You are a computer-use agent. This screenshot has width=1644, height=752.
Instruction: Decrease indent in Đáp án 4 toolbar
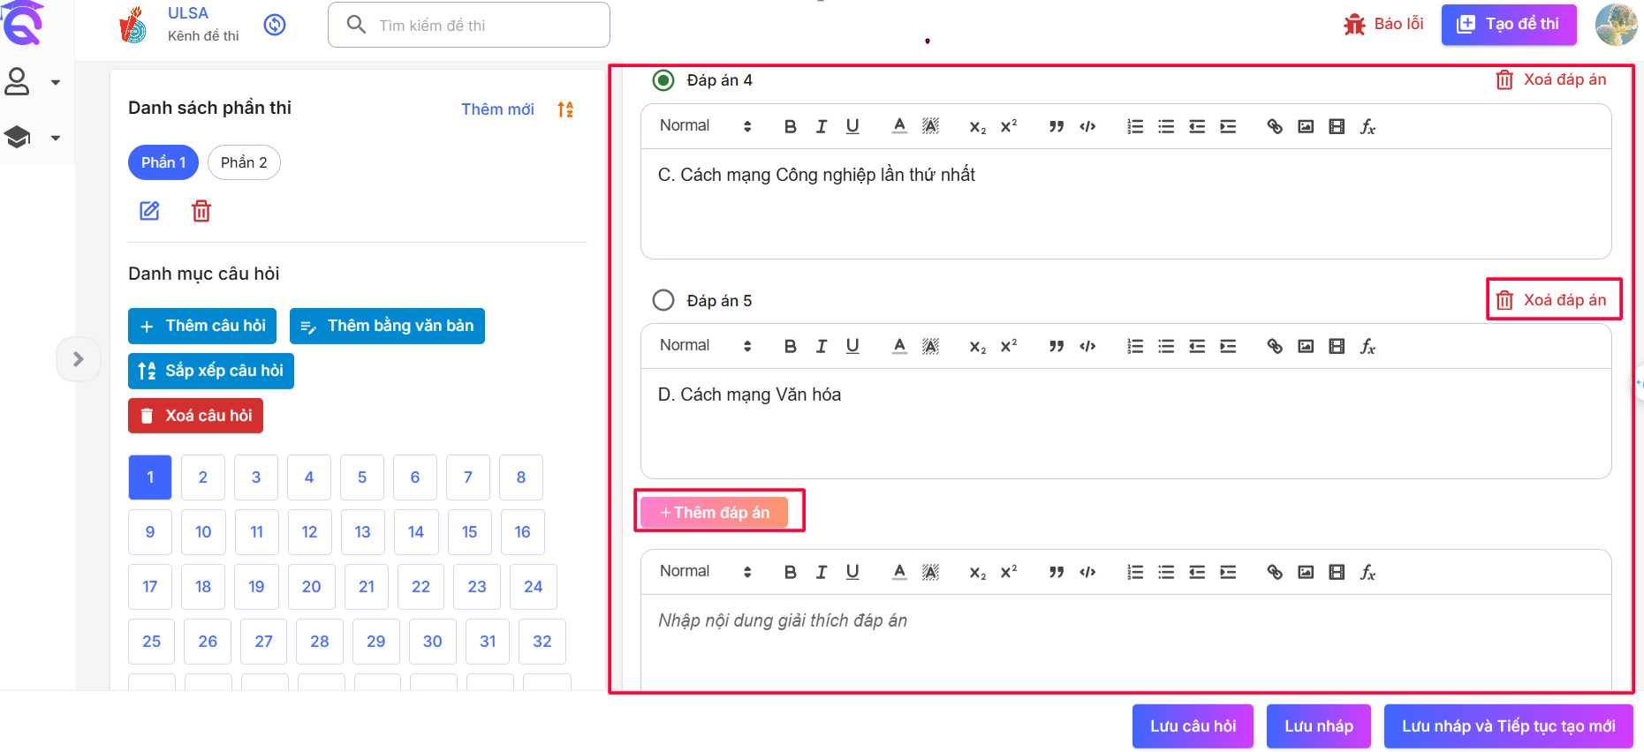1197,126
